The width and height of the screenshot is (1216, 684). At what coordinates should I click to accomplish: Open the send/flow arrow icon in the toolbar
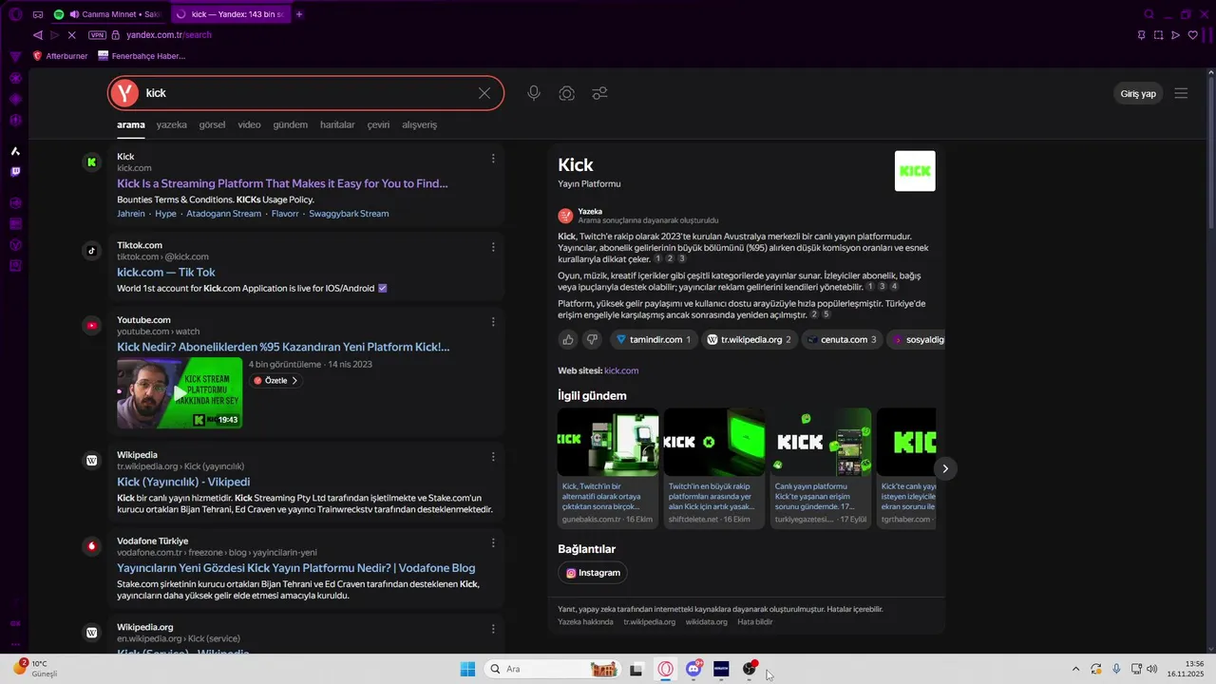pos(1176,35)
